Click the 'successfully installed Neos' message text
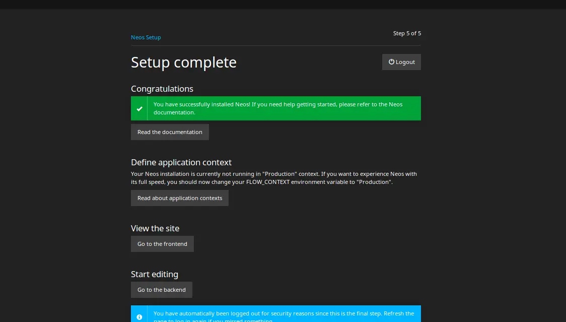Viewport: 566px width, 322px height. (x=278, y=108)
